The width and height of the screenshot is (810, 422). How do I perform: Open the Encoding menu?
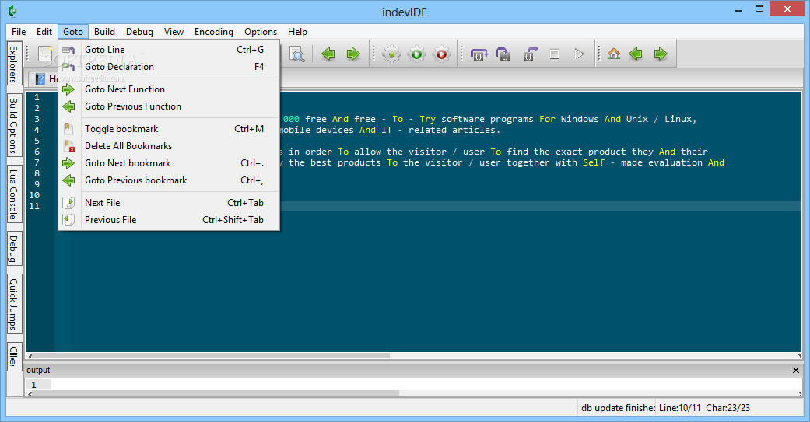[x=214, y=31]
